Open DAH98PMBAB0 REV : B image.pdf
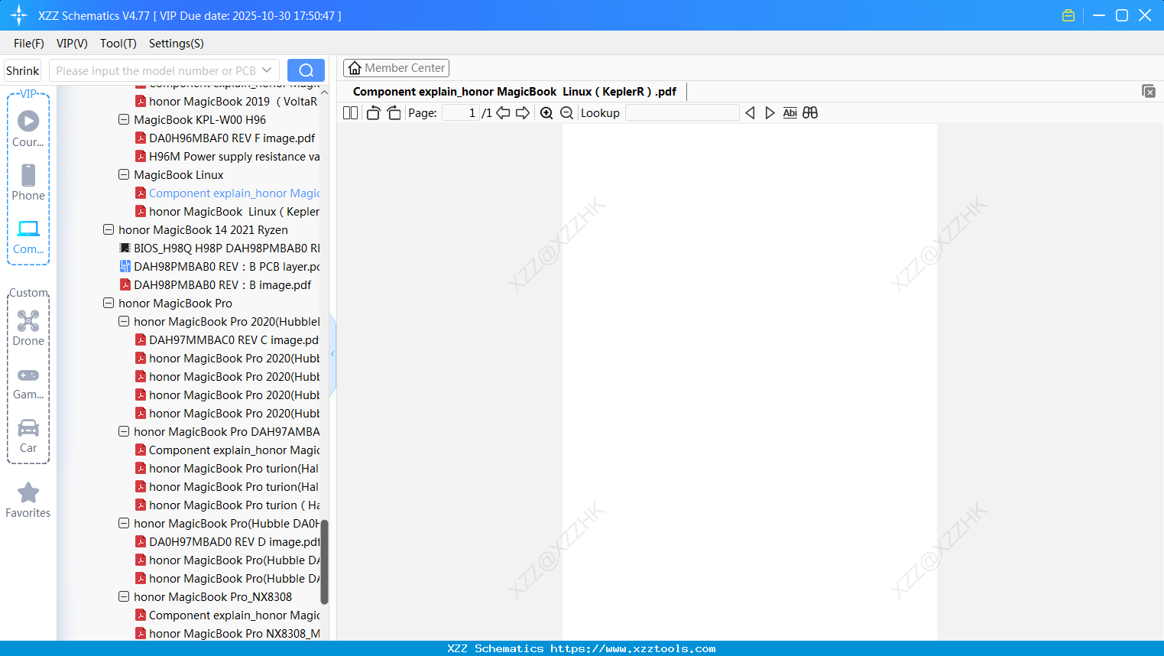The image size is (1164, 656). click(x=222, y=285)
